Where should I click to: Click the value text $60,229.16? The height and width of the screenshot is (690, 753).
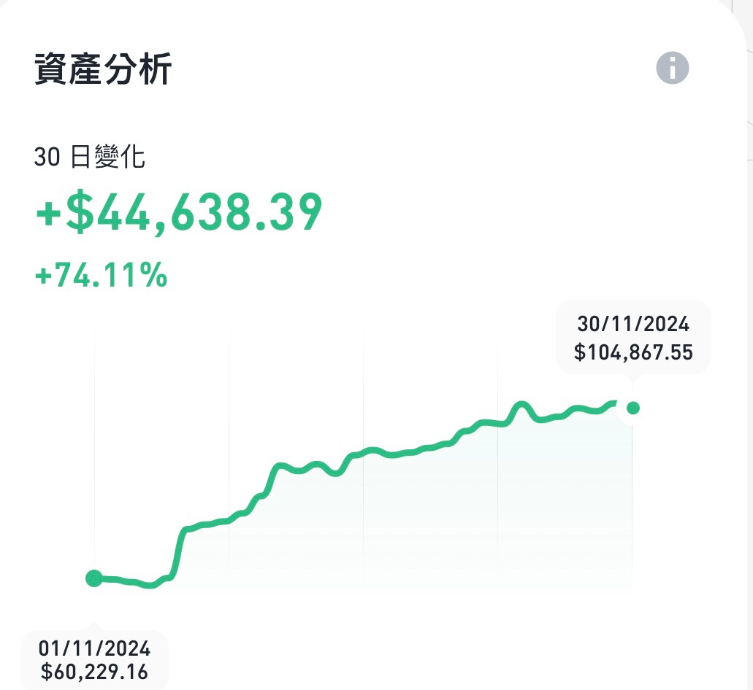pyautogui.click(x=94, y=672)
